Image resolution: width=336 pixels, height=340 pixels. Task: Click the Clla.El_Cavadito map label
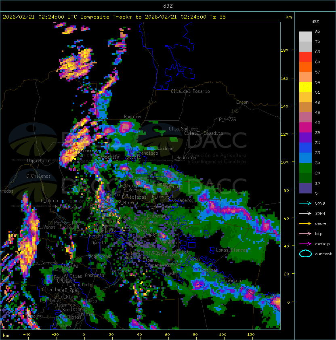[204, 133]
